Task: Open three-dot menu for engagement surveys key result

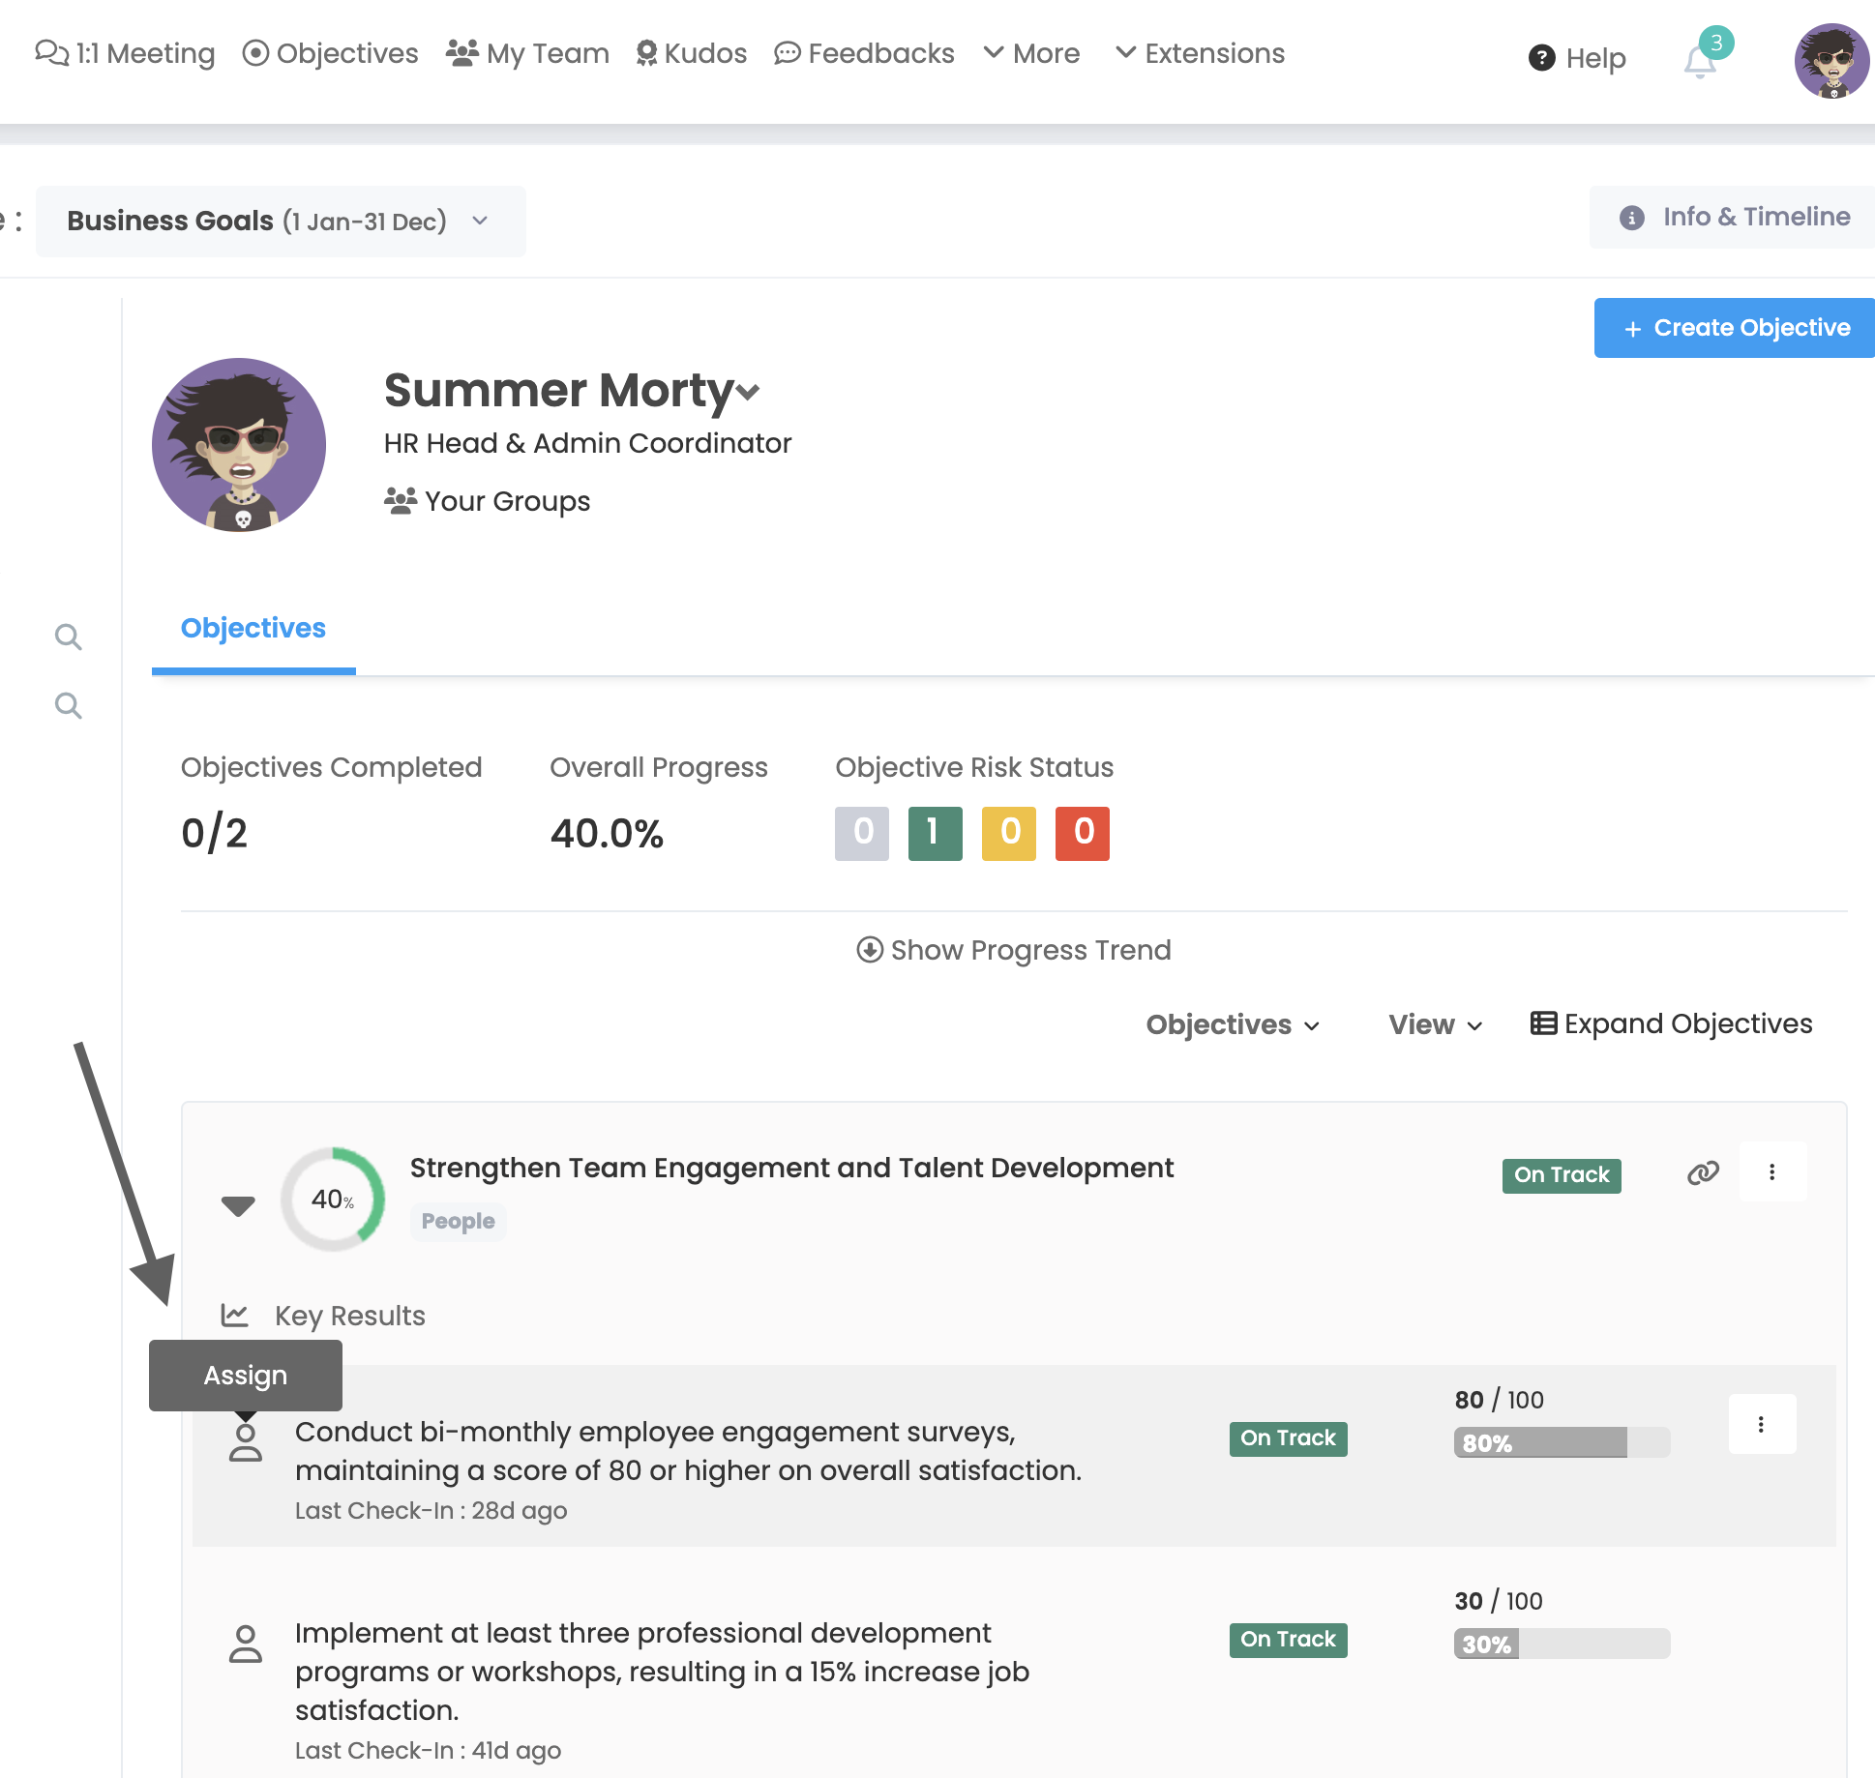Action: [1761, 1424]
